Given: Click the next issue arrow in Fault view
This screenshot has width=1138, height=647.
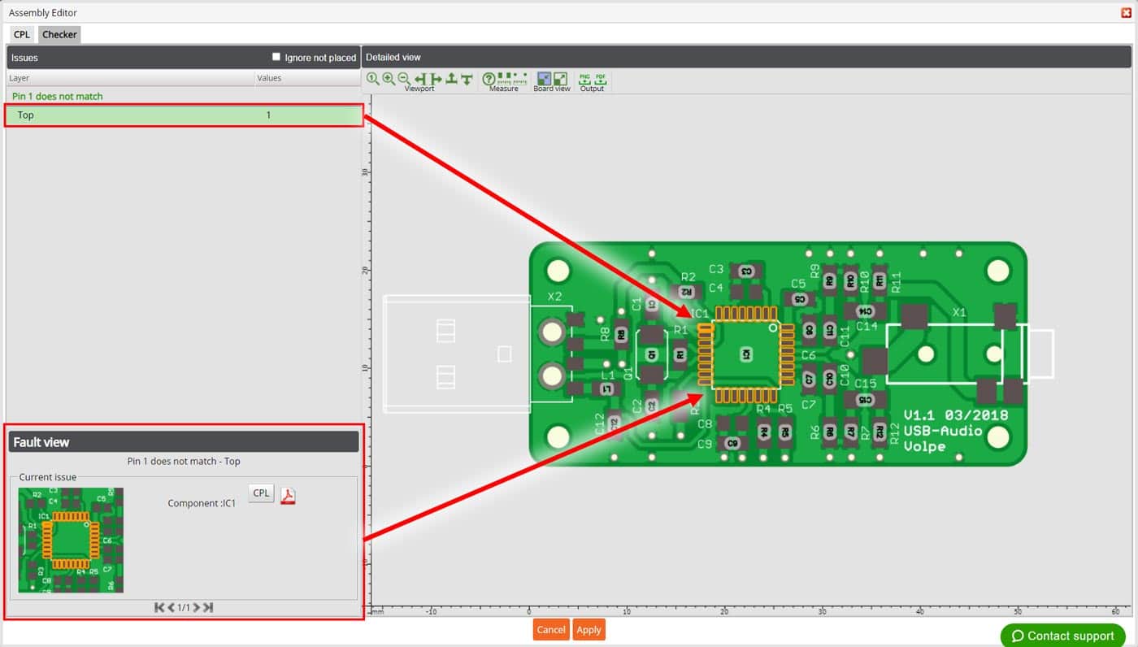Looking at the screenshot, I should pos(197,607).
